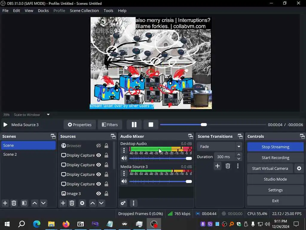This screenshot has width=306, height=230.
Task: Mute Media Source 3 speaker icon
Action: [x=124, y=181]
